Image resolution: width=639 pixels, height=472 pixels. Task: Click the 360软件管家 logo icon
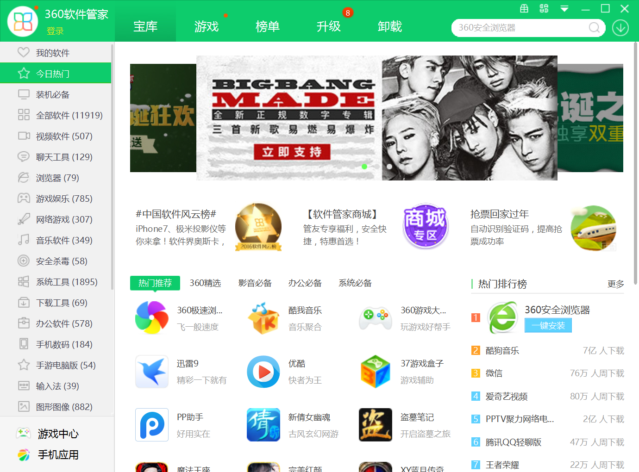click(x=23, y=21)
